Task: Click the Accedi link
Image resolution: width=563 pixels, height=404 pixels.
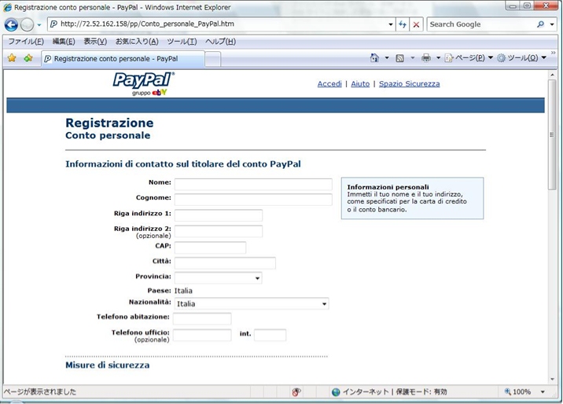Action: [329, 84]
